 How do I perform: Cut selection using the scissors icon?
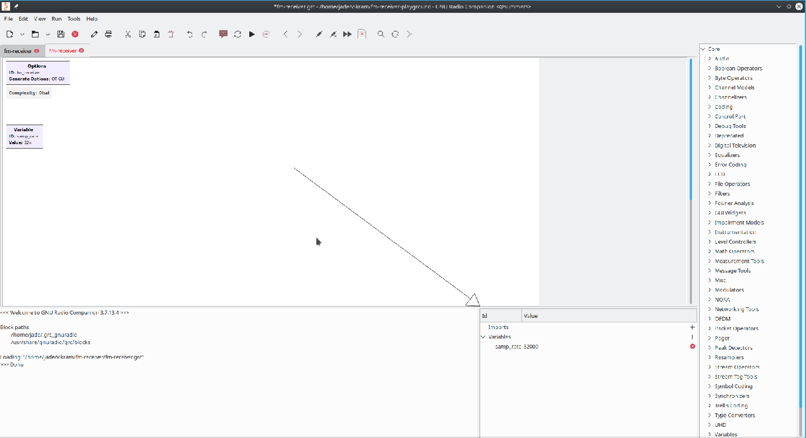pyautogui.click(x=127, y=34)
